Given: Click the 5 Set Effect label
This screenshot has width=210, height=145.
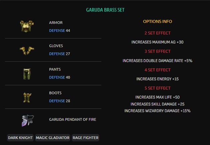Looking at the screenshot, I should point(157,88).
